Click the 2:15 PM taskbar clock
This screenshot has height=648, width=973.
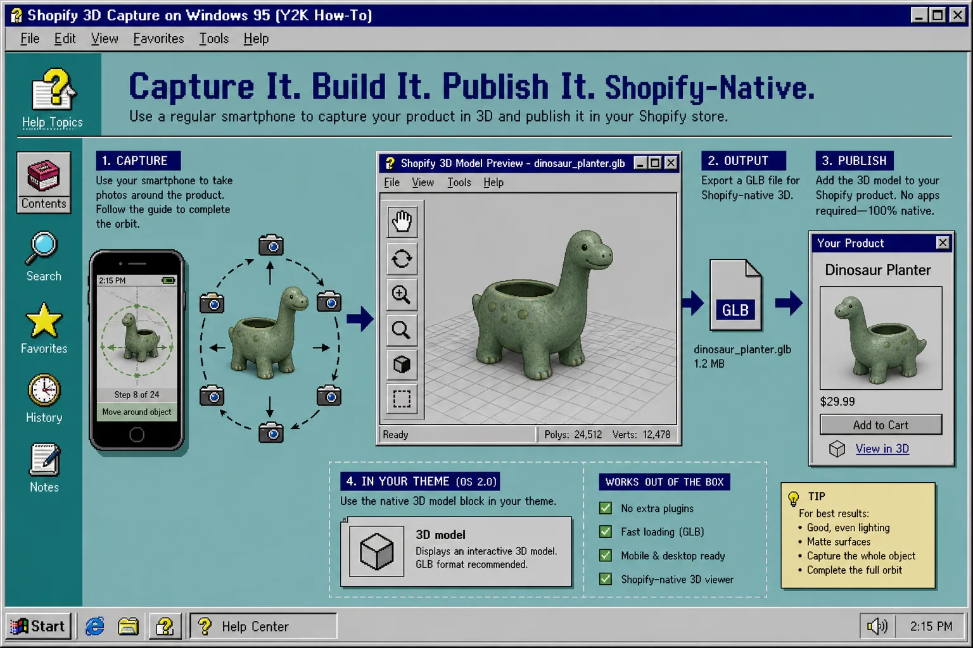click(x=931, y=626)
